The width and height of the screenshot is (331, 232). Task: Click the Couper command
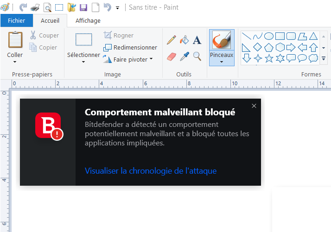45,35
